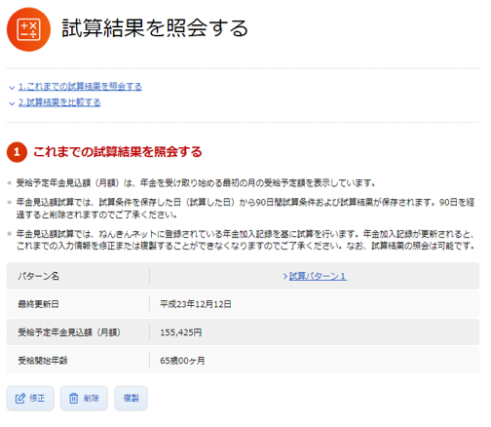Click the arrow chevron before 試算パターン1

point(285,277)
